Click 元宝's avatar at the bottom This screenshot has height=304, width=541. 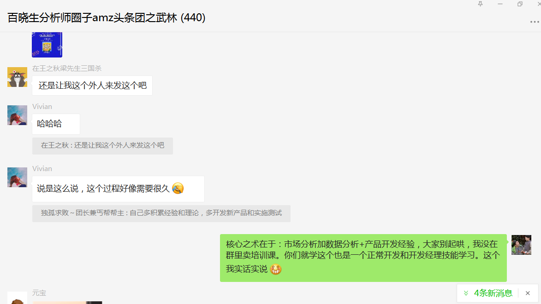[17, 298]
